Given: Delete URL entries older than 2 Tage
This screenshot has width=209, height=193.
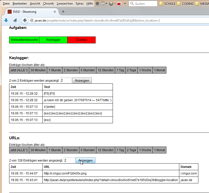Looking at the screenshot, I should click(x=131, y=150).
